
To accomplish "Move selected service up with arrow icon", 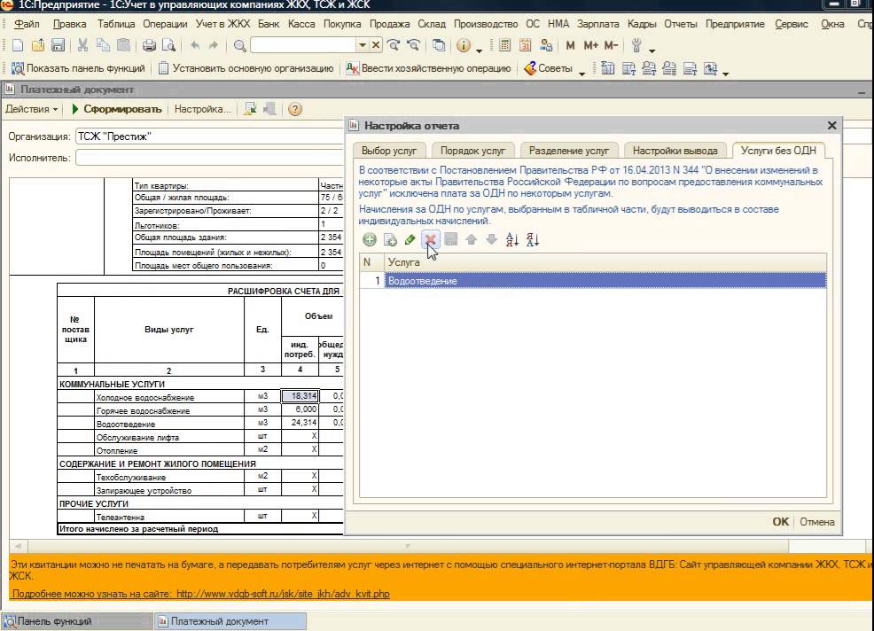I will pyautogui.click(x=471, y=239).
